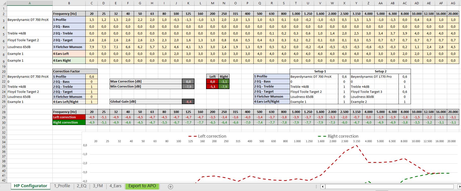Screen dimensions: 461x191
Task: Click the Global Gain [dB] label
Action: click(146, 102)
